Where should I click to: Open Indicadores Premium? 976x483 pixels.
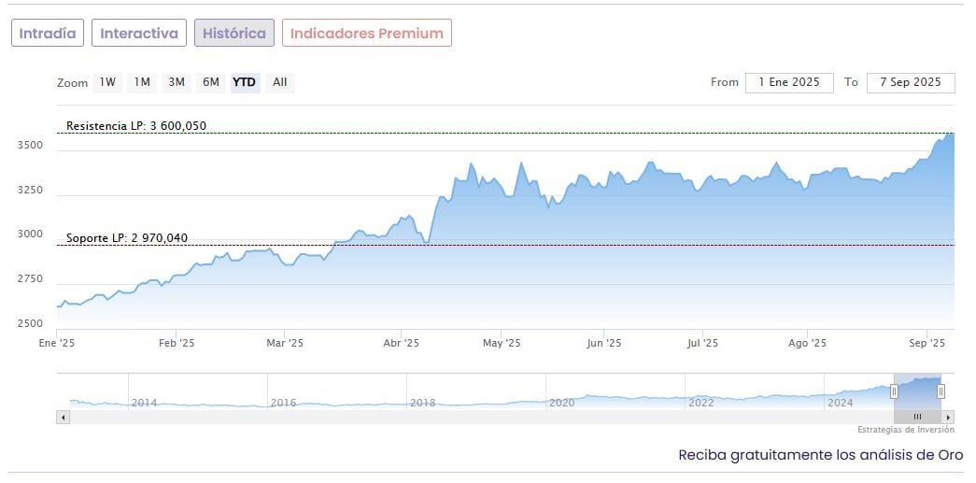(367, 34)
